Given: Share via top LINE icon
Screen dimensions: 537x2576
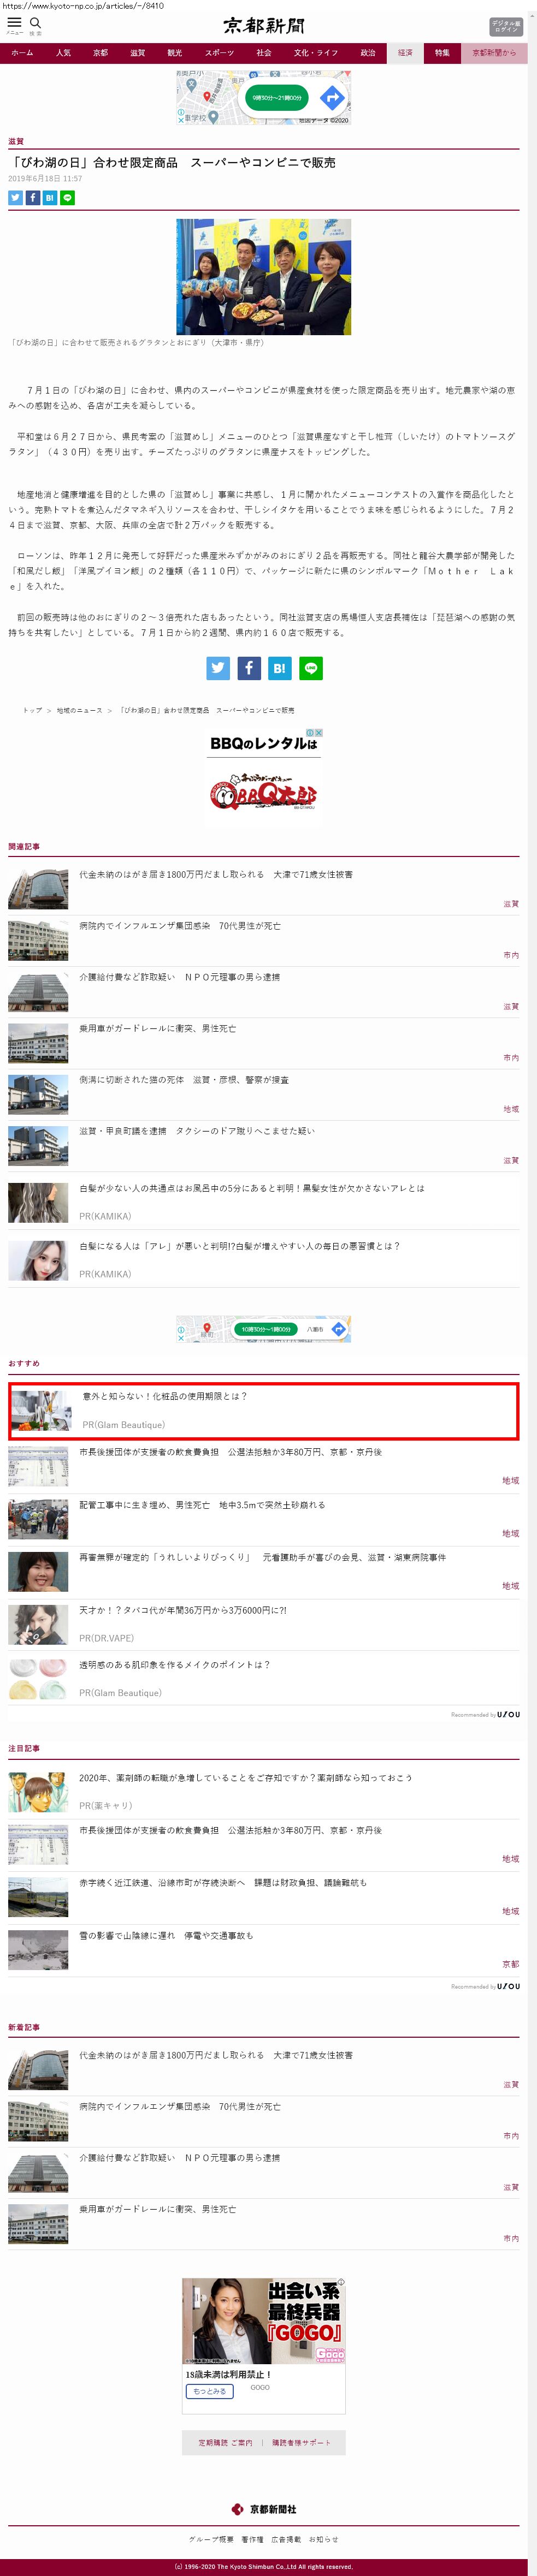Looking at the screenshot, I should (68, 198).
